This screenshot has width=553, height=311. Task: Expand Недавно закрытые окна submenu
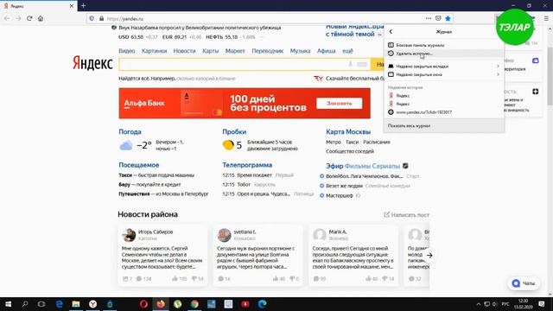click(x=444, y=75)
